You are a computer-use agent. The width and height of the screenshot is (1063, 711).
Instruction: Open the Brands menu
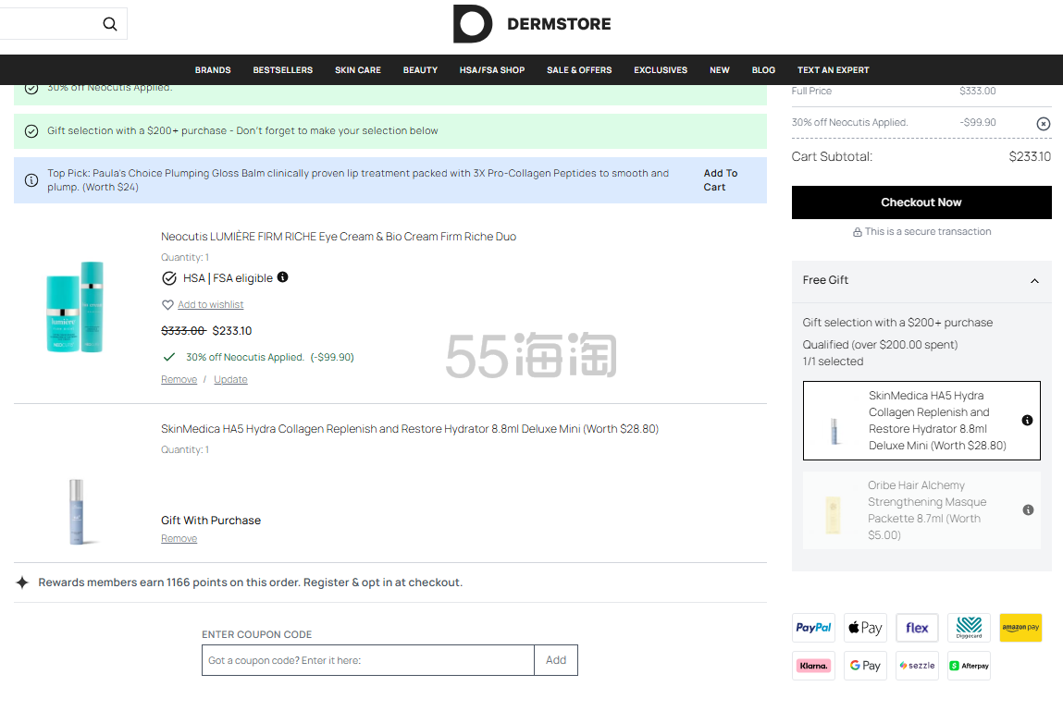click(213, 70)
